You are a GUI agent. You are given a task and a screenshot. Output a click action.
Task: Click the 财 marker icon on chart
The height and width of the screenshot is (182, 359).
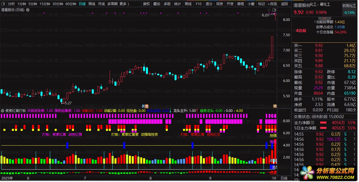(143, 106)
